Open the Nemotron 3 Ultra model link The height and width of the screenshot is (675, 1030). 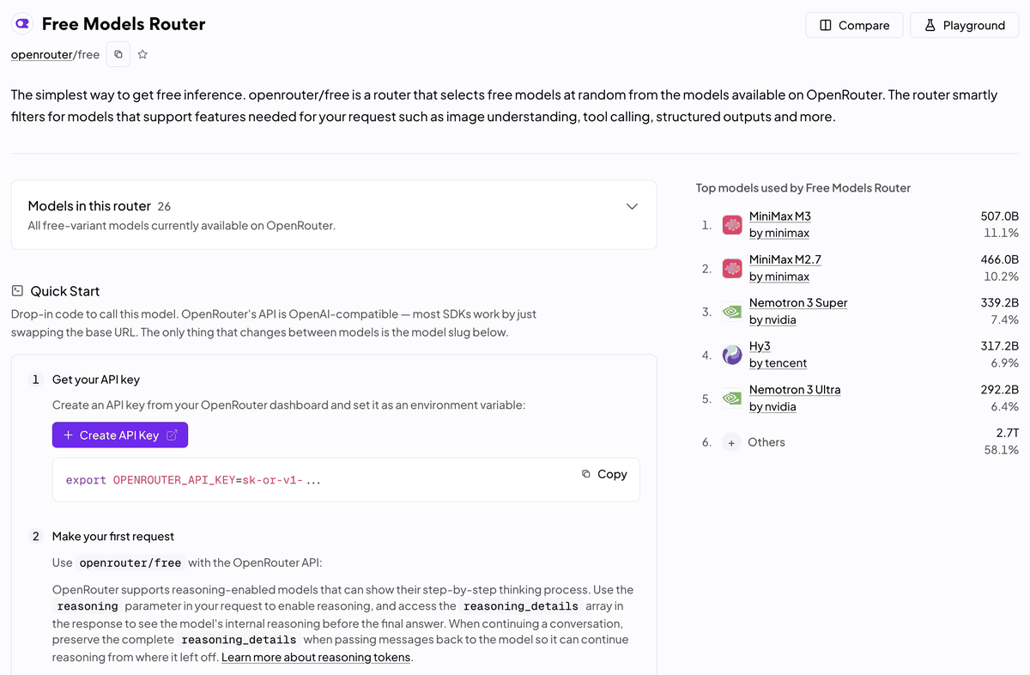(795, 389)
